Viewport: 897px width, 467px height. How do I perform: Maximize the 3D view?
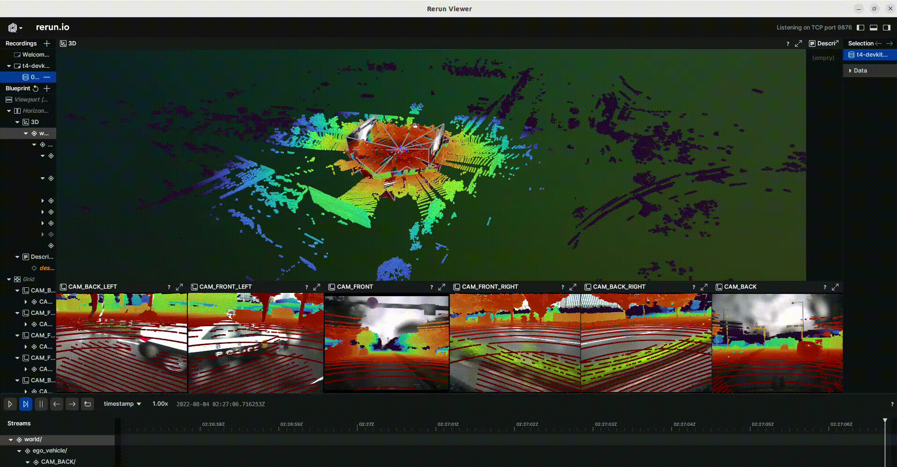799,43
